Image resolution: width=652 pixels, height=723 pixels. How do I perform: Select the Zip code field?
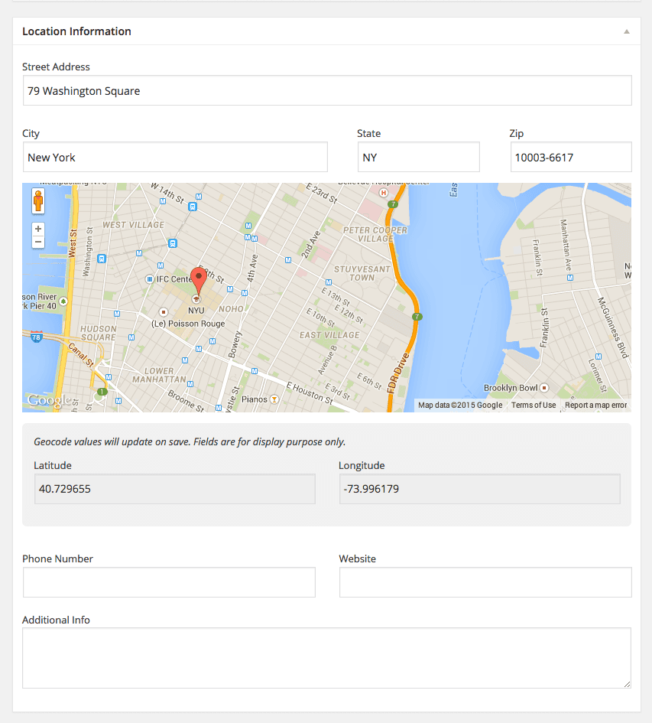pyautogui.click(x=570, y=158)
